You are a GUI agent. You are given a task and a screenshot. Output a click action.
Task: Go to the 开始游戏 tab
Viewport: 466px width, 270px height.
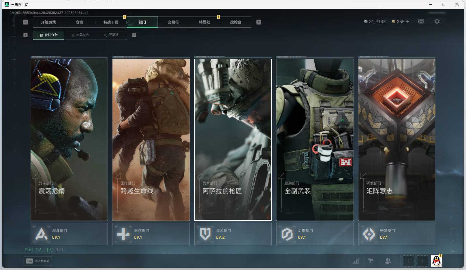tap(48, 22)
